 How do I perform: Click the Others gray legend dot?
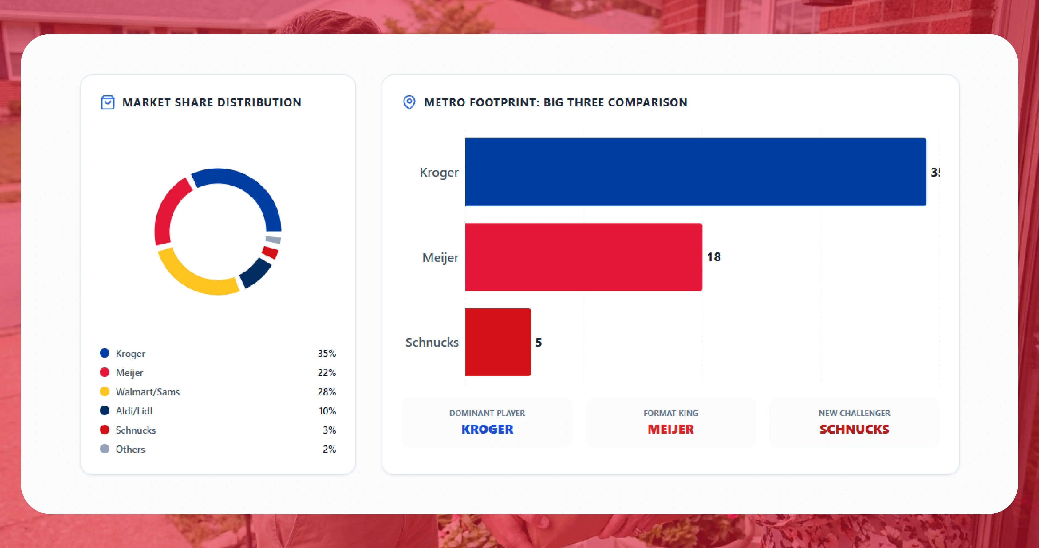pyautogui.click(x=105, y=449)
